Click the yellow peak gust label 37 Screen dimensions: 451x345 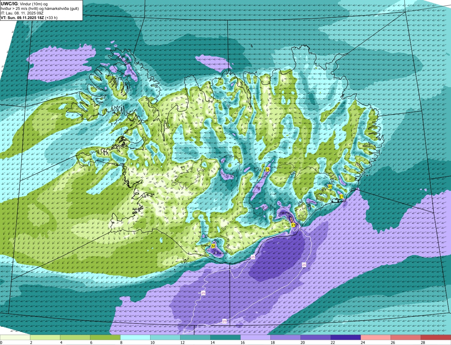coord(293,225)
